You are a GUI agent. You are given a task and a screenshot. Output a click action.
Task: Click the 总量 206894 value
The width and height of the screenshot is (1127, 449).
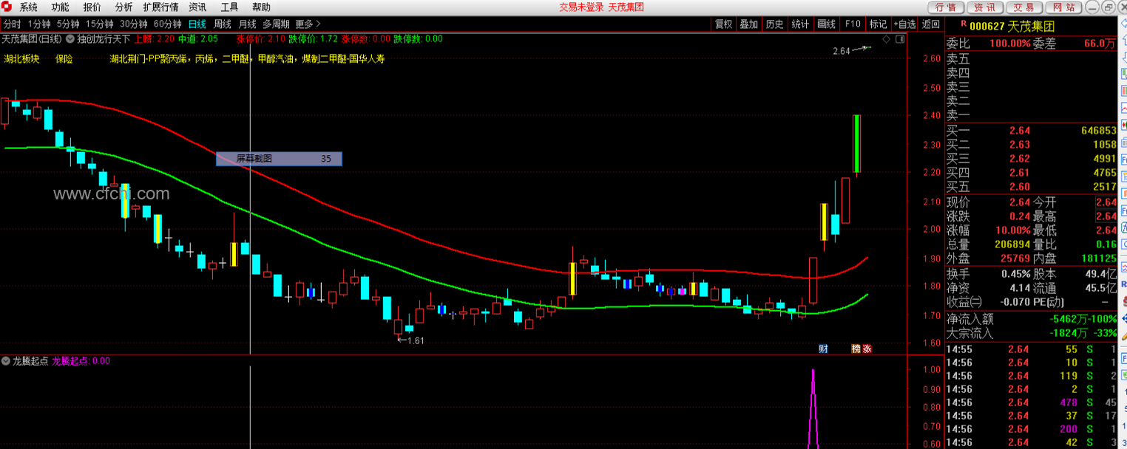[1012, 244]
